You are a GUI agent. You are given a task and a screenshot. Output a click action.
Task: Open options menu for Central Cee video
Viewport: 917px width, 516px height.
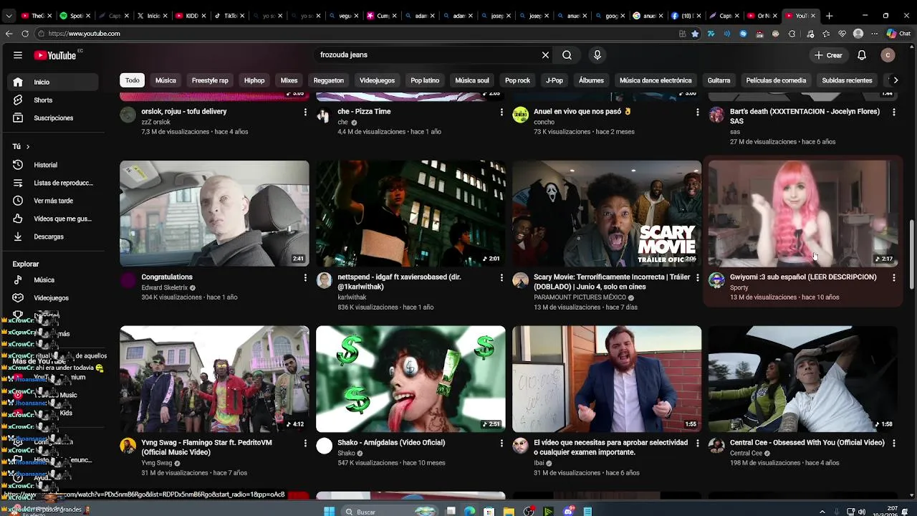pos(893,444)
